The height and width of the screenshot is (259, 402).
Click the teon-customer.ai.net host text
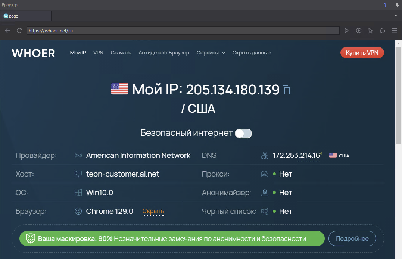click(122, 174)
